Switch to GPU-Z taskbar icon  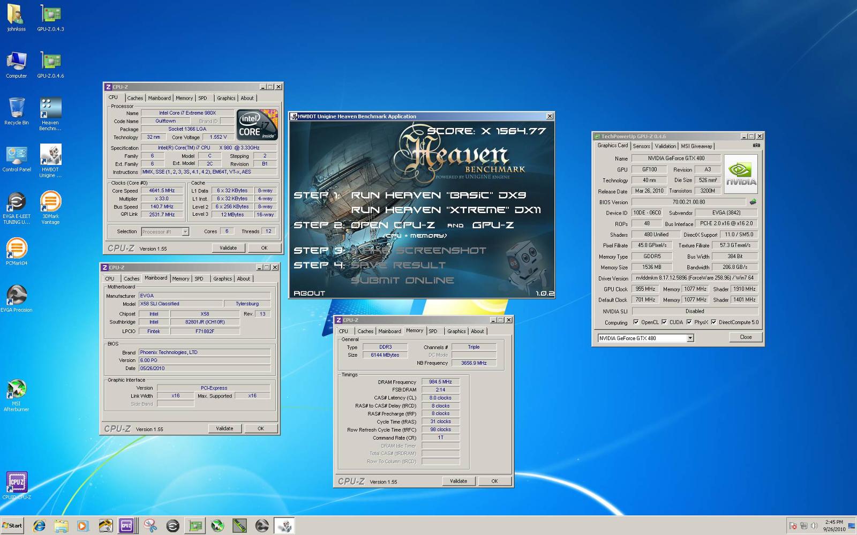(196, 526)
